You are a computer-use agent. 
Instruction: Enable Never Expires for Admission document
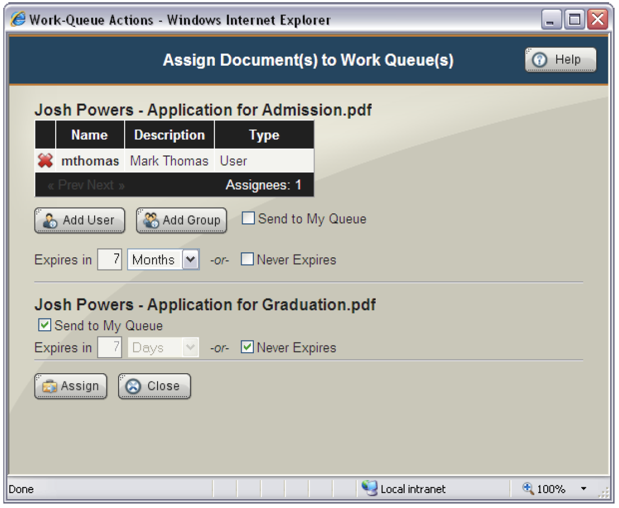(x=247, y=259)
